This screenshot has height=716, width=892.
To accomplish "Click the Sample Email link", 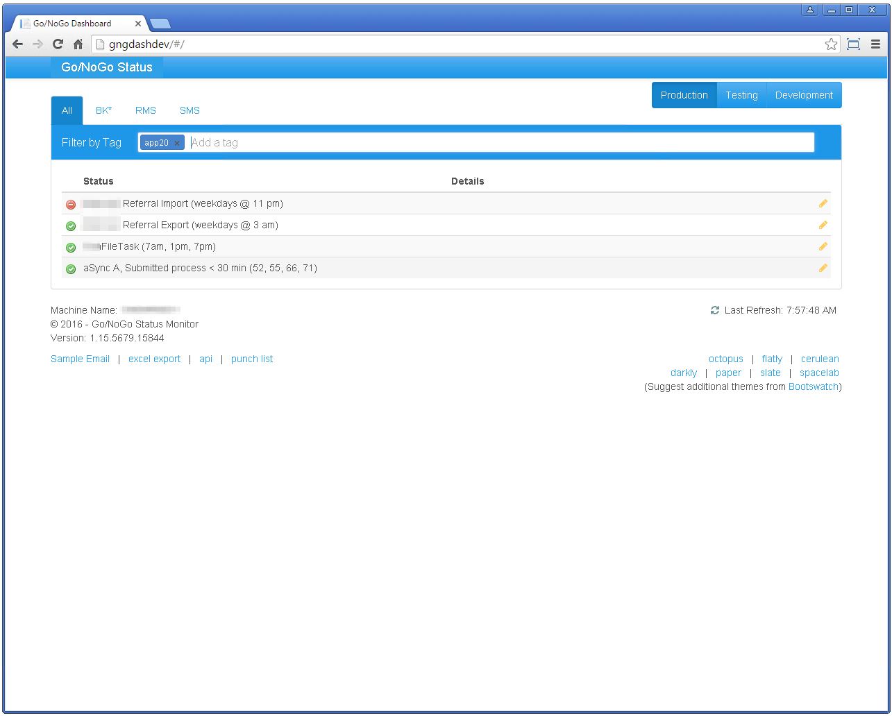I will [x=80, y=359].
